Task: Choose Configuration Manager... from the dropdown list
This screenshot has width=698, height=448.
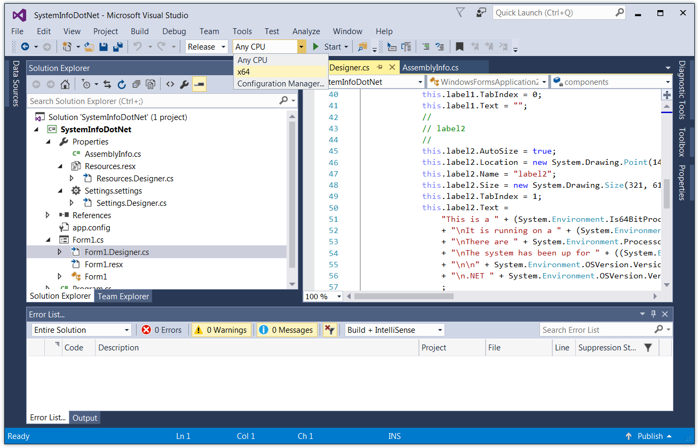Action: click(281, 84)
